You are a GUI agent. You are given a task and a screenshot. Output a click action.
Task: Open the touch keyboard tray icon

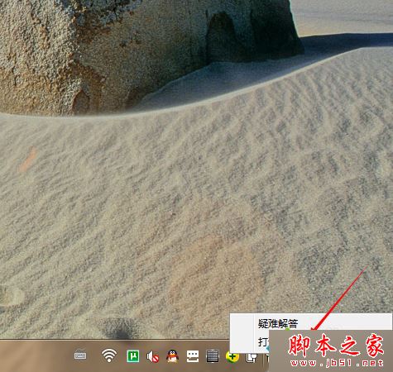80,355
